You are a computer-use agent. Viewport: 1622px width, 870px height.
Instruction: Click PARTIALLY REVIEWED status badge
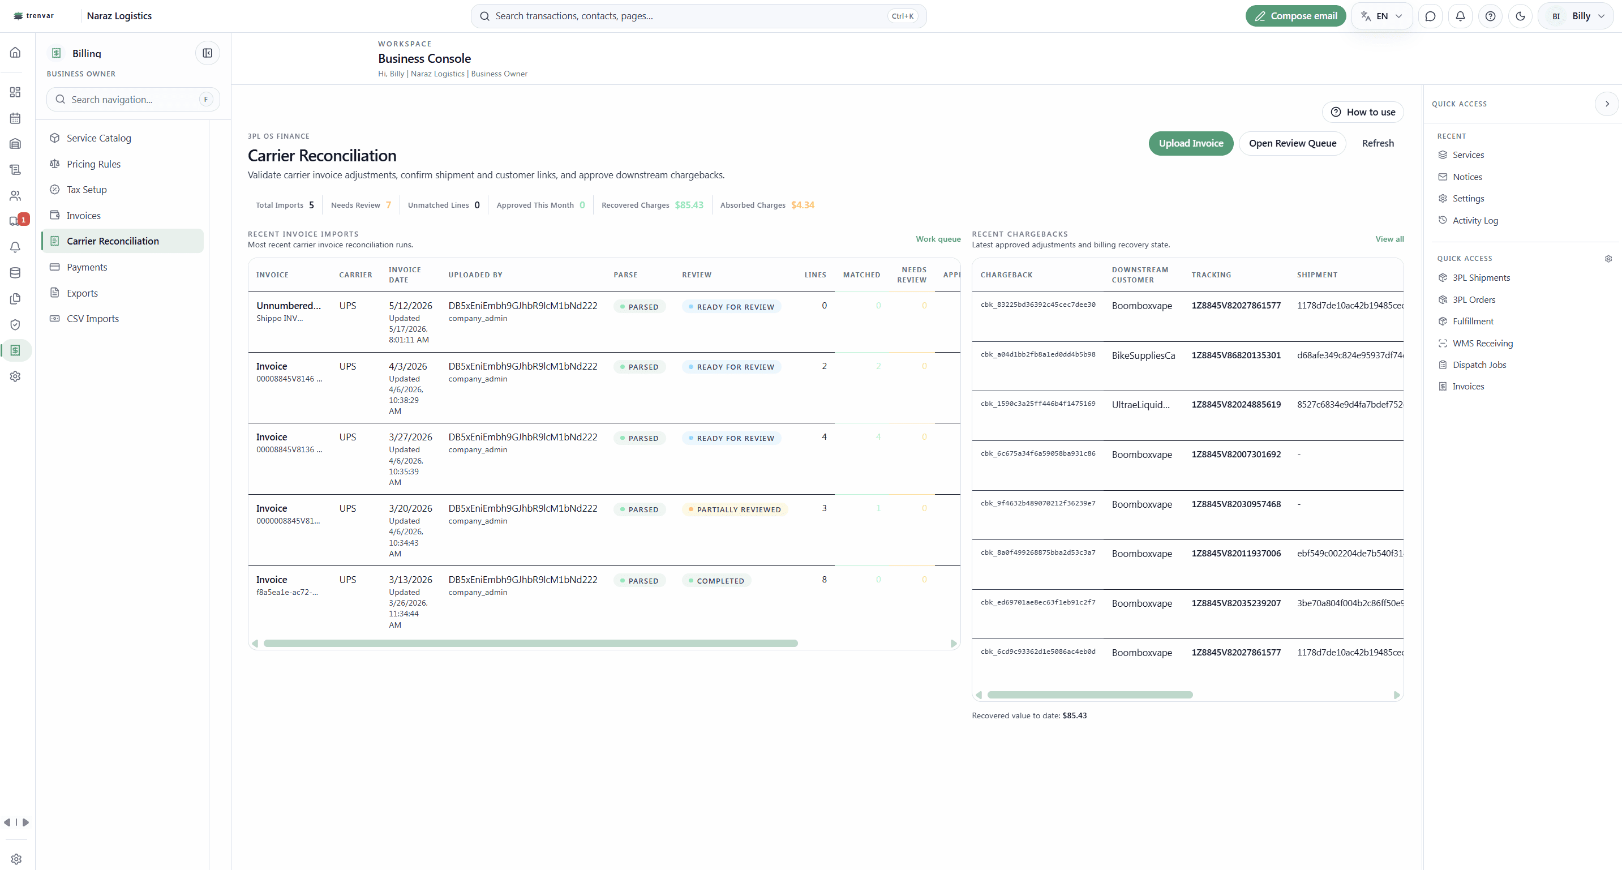735,509
